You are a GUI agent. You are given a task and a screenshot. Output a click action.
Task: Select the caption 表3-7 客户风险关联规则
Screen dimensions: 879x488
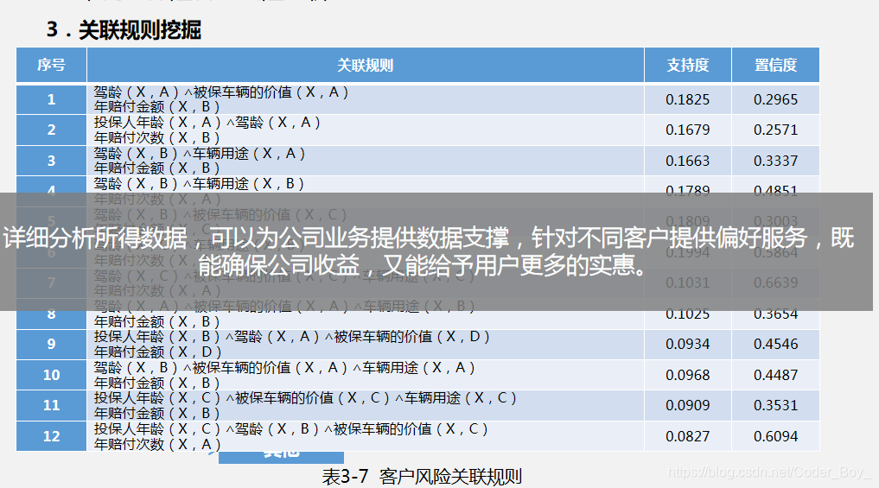click(x=422, y=477)
